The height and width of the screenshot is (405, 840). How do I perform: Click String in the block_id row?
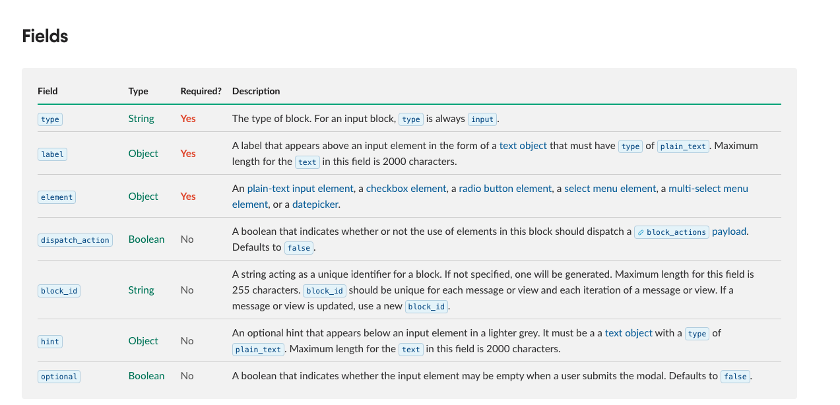tap(141, 290)
